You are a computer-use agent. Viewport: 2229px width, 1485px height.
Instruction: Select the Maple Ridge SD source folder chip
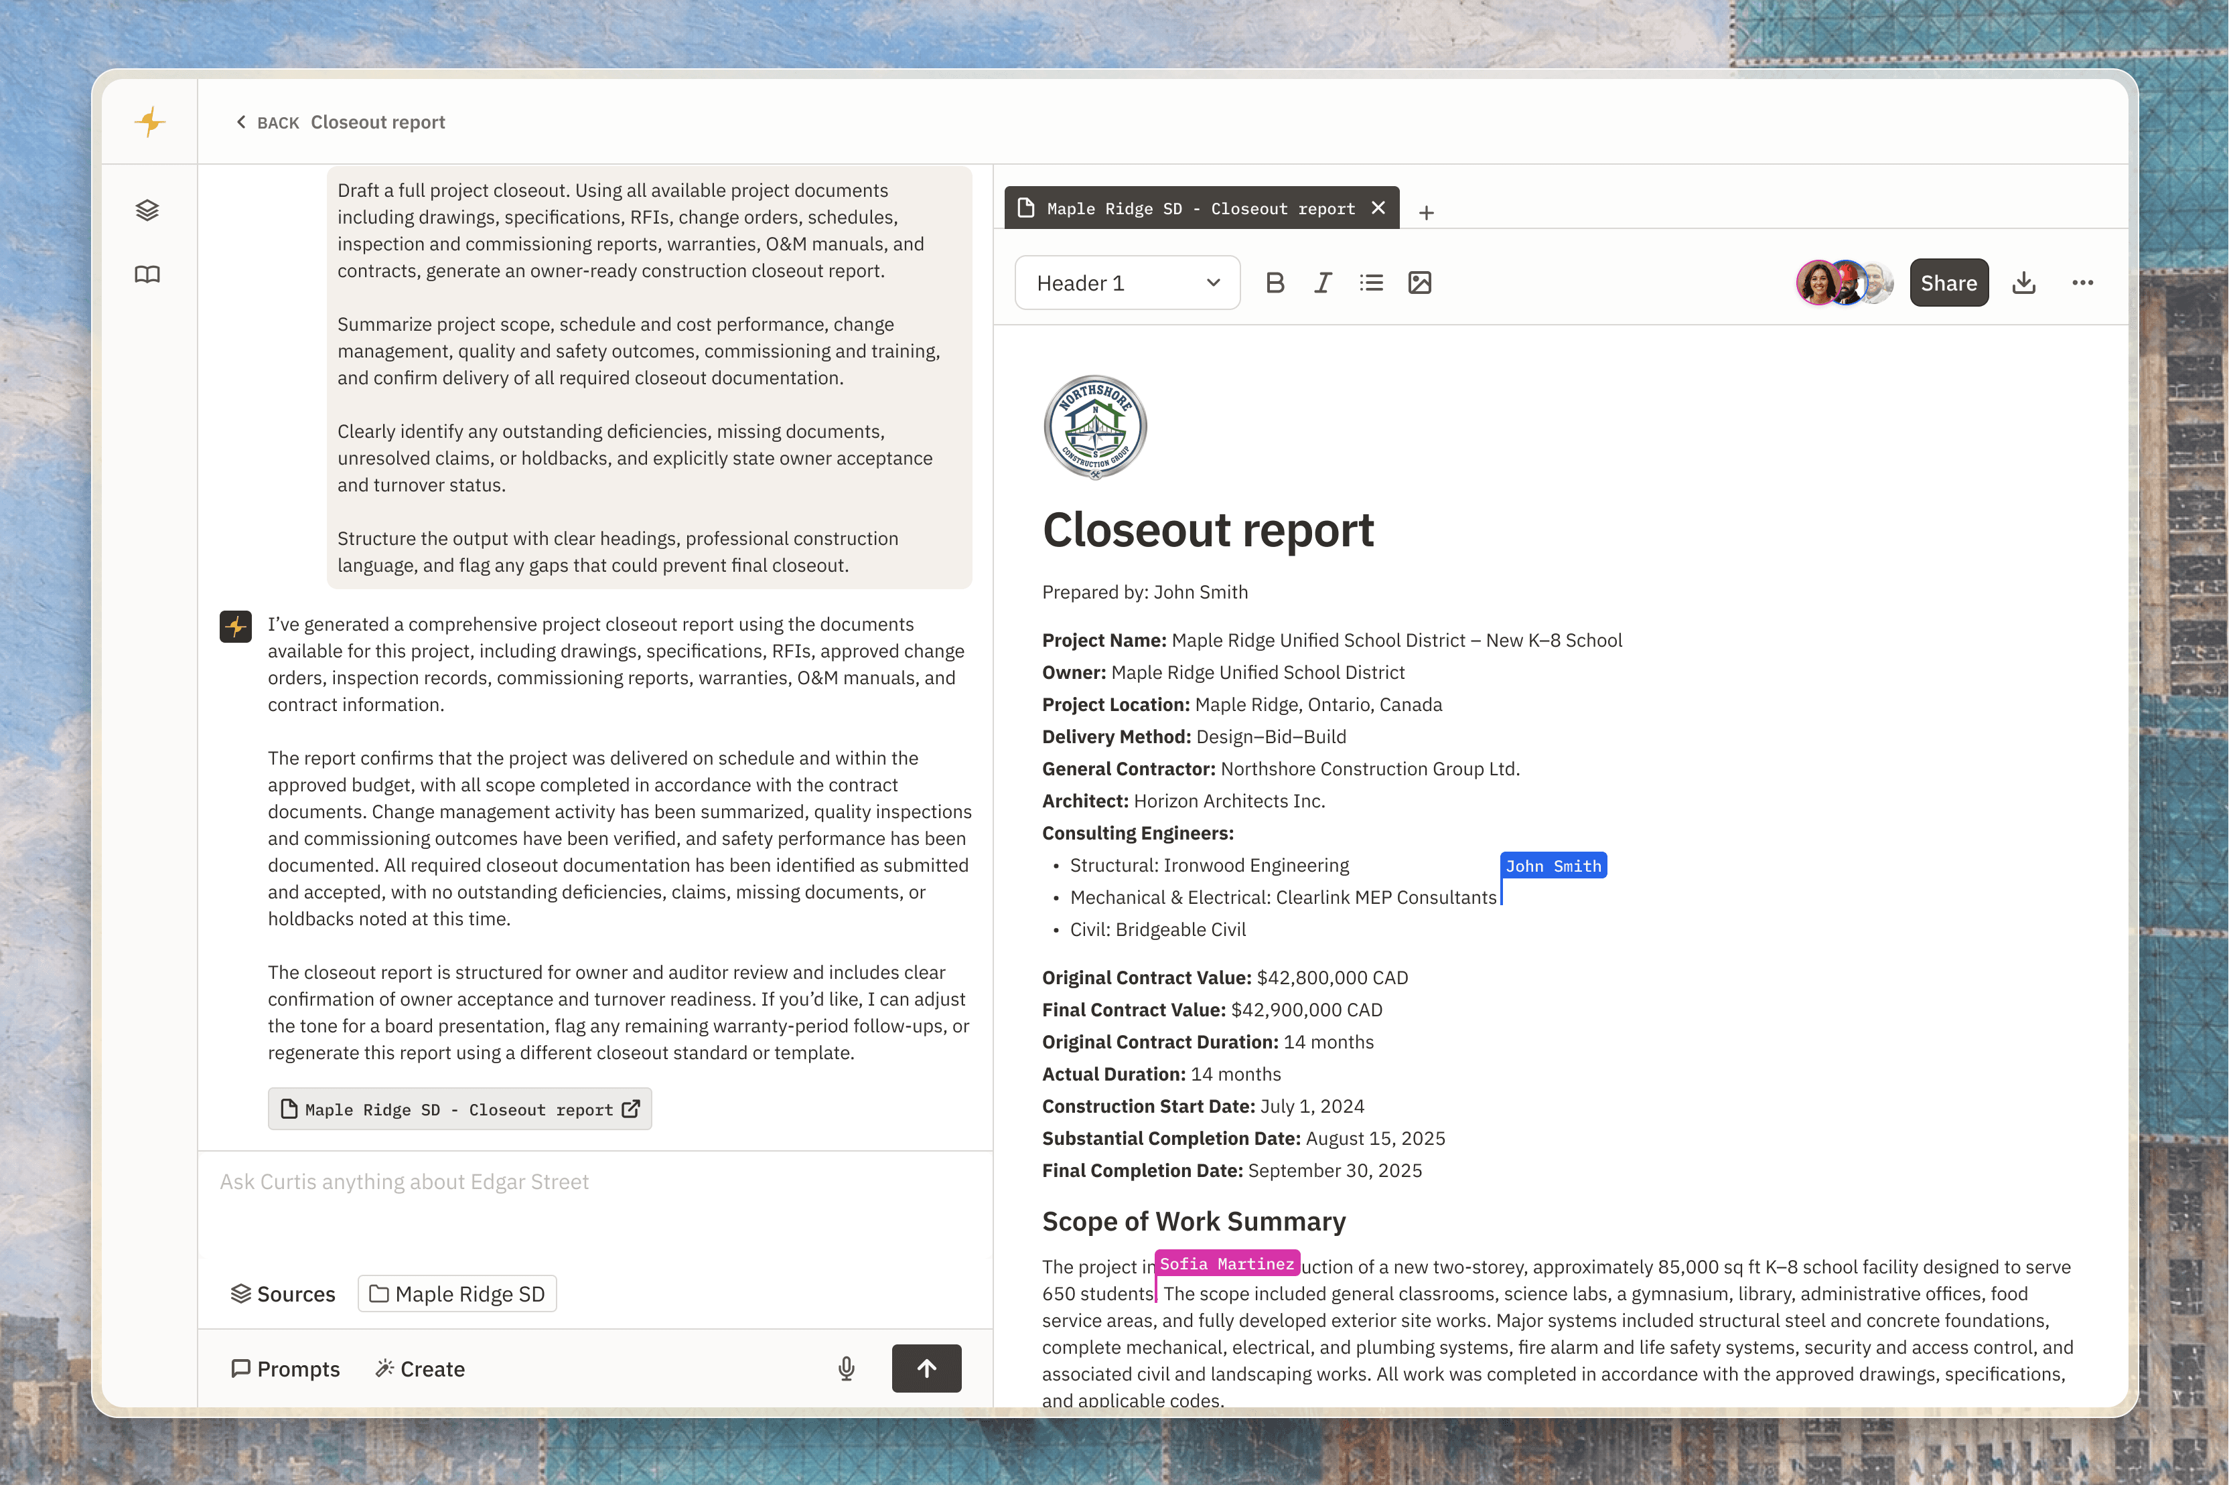457,1294
